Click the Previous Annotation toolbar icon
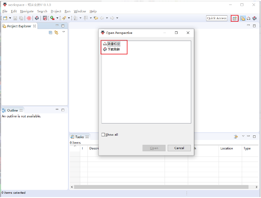The width and height of the screenshot is (261, 198). tap(86, 18)
